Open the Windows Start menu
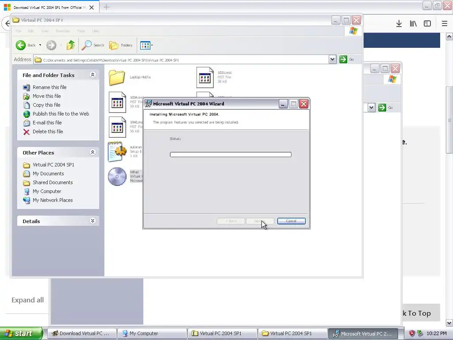Image resolution: width=453 pixels, height=340 pixels. [x=21, y=333]
